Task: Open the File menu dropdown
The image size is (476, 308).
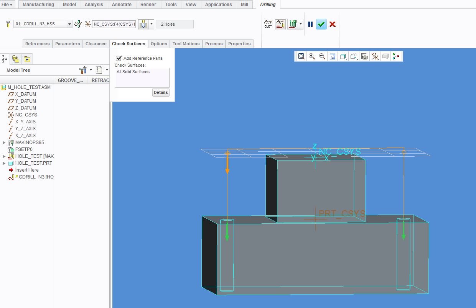Action: coord(7,5)
